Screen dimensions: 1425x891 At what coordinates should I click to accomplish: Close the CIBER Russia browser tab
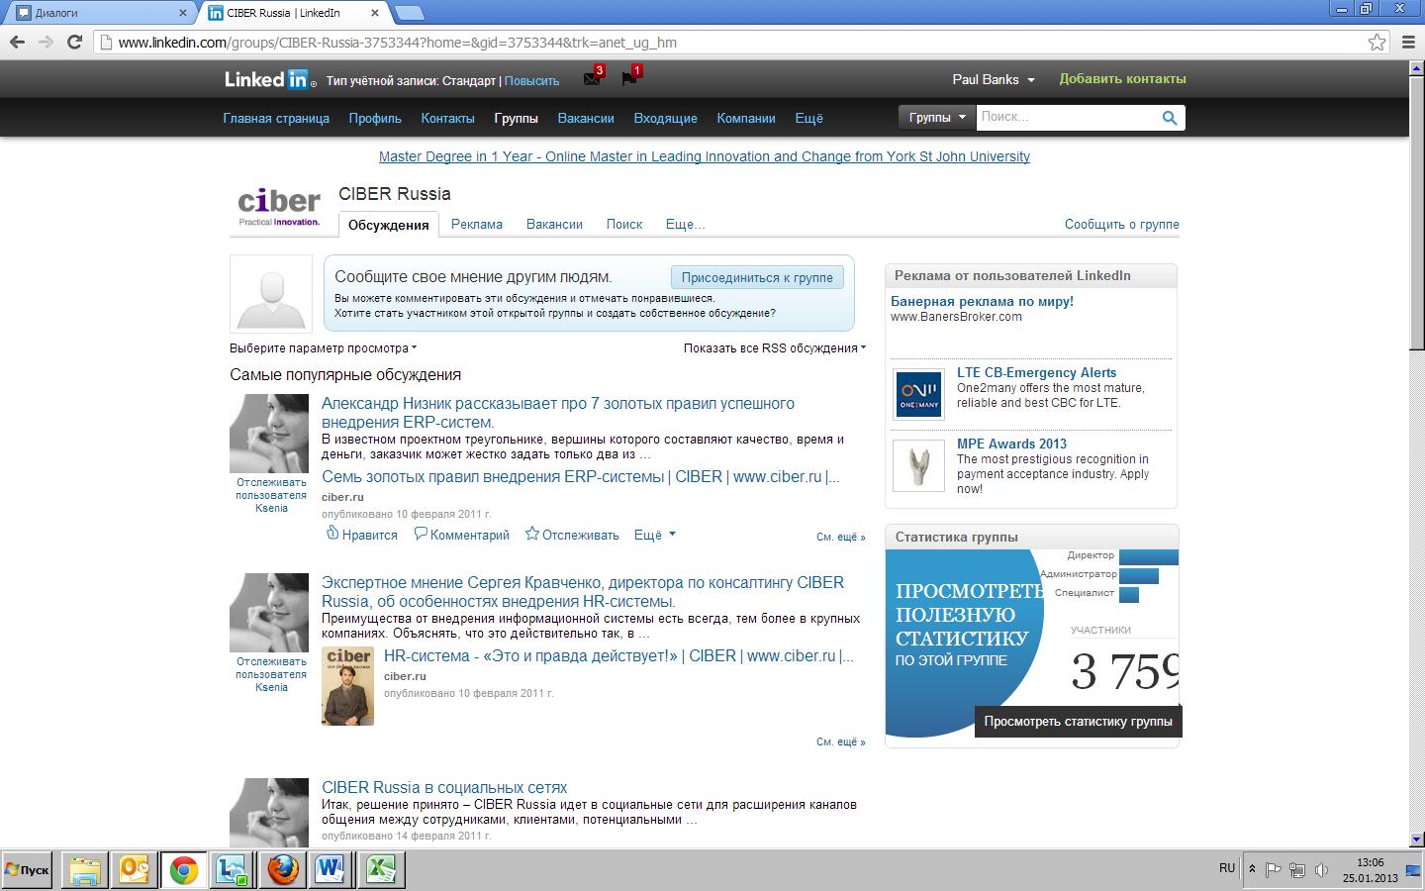click(375, 13)
